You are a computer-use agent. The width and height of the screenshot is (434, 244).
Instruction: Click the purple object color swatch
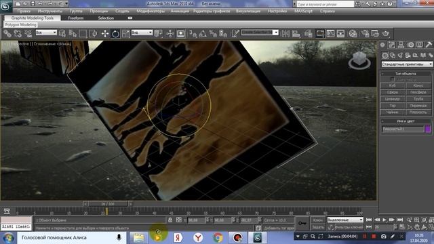tap(428, 129)
